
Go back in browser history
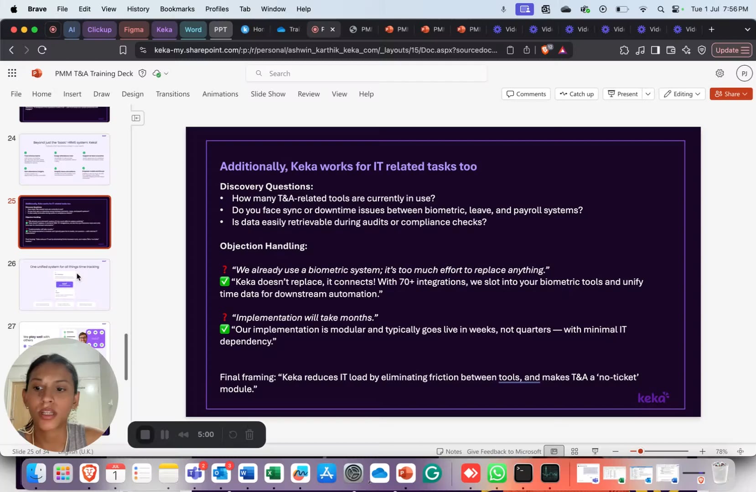[x=12, y=50]
